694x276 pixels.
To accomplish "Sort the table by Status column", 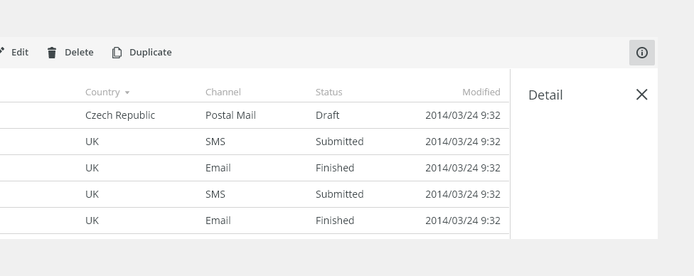I will click(x=329, y=92).
